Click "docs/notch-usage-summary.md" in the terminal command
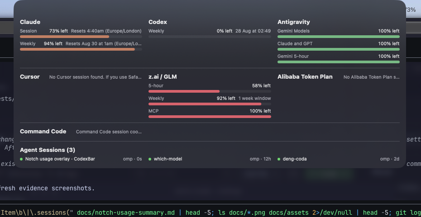 tap(126, 213)
